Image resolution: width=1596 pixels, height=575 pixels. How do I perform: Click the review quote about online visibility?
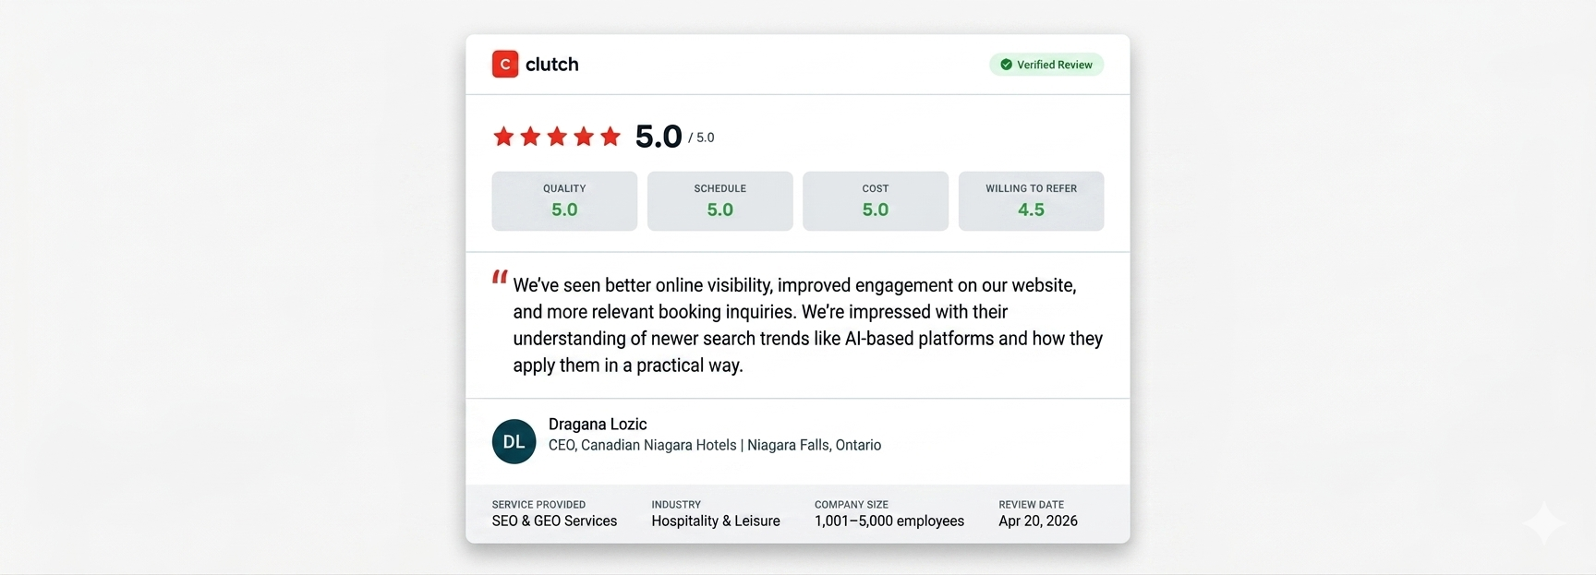coord(808,325)
